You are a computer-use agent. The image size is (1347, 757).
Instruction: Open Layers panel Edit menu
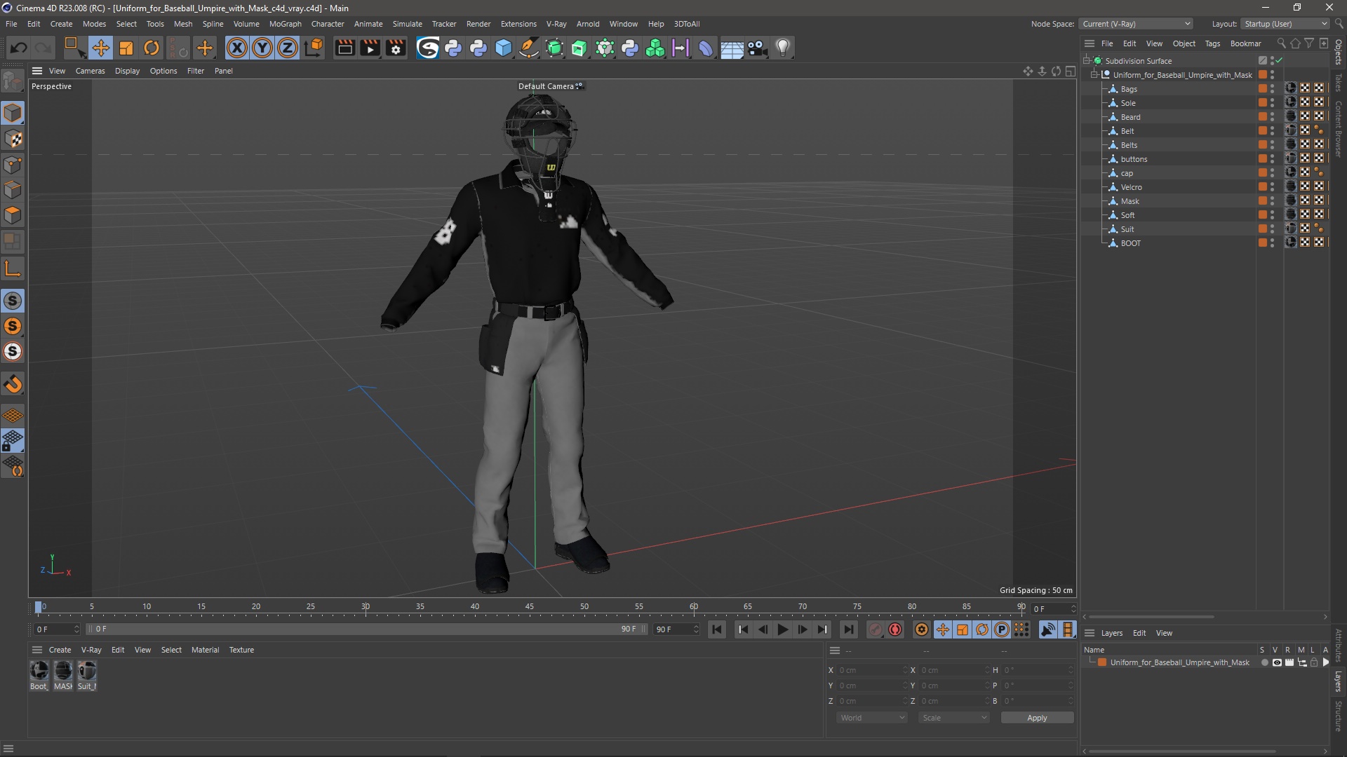point(1139,633)
